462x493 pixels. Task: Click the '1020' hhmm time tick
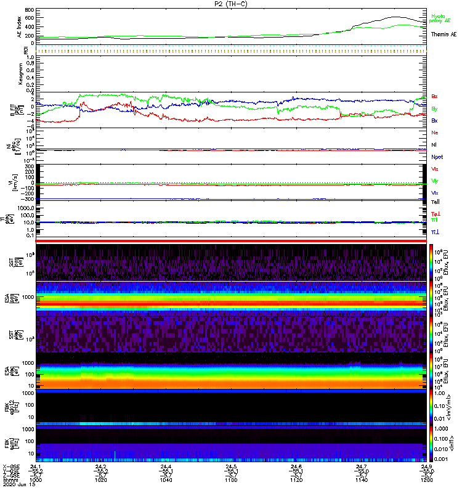[x=100, y=480]
